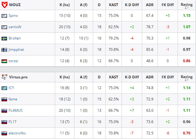This screenshot has width=196, height=139.
Task: Open the Spinx player profile link
Action: (13, 16)
